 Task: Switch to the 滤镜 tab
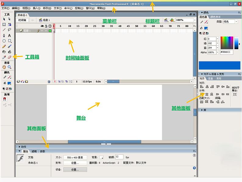tap(34, 151)
